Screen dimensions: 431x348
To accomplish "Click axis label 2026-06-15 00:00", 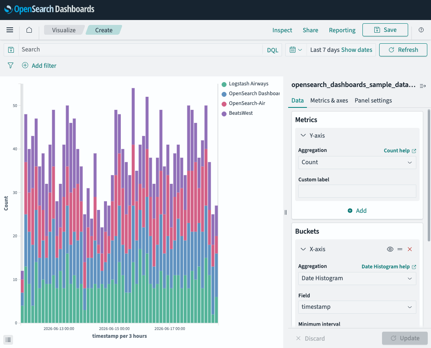I will [114, 328].
